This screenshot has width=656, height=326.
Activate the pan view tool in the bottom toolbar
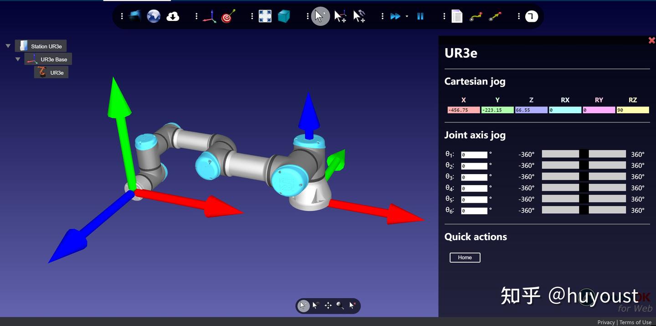328,306
